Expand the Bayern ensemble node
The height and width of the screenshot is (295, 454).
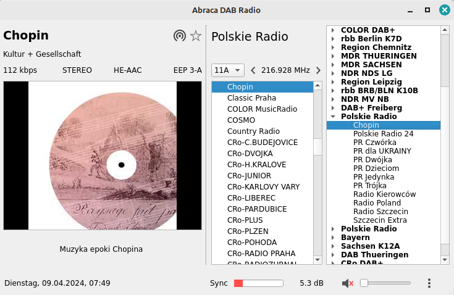(x=332, y=237)
